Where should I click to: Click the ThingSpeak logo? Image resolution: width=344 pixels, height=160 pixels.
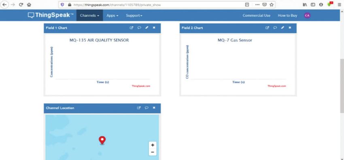(51, 15)
